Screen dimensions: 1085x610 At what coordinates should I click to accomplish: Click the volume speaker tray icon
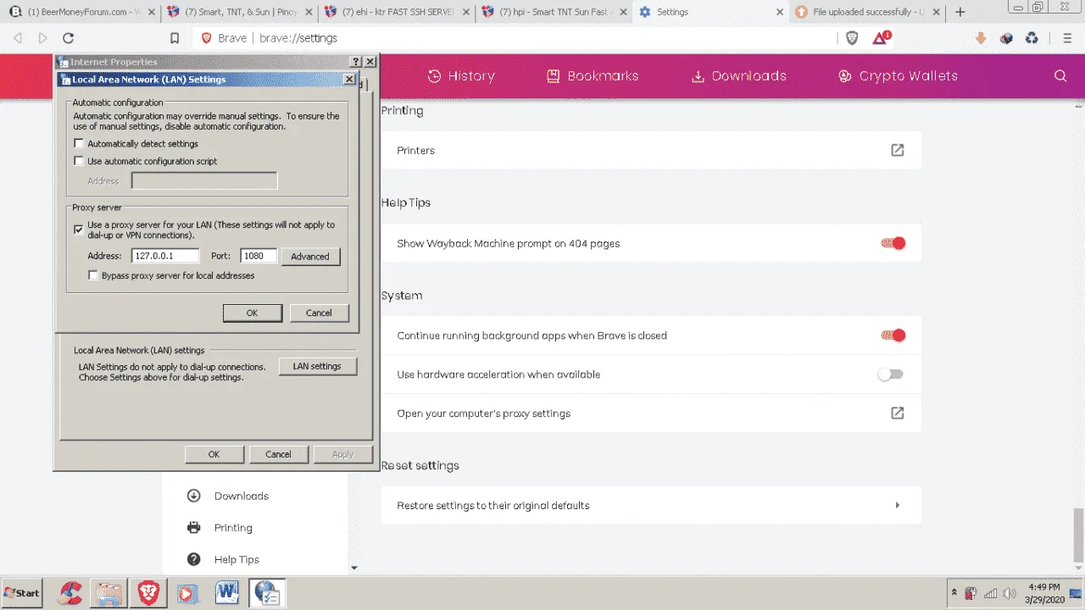click(1010, 593)
